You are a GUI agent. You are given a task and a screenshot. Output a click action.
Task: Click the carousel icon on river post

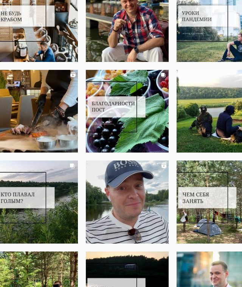click(73, 166)
